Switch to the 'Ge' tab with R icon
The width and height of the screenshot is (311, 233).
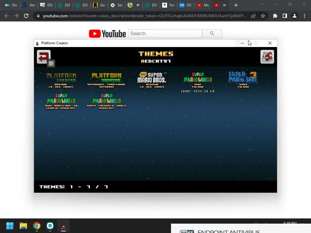click(99, 5)
